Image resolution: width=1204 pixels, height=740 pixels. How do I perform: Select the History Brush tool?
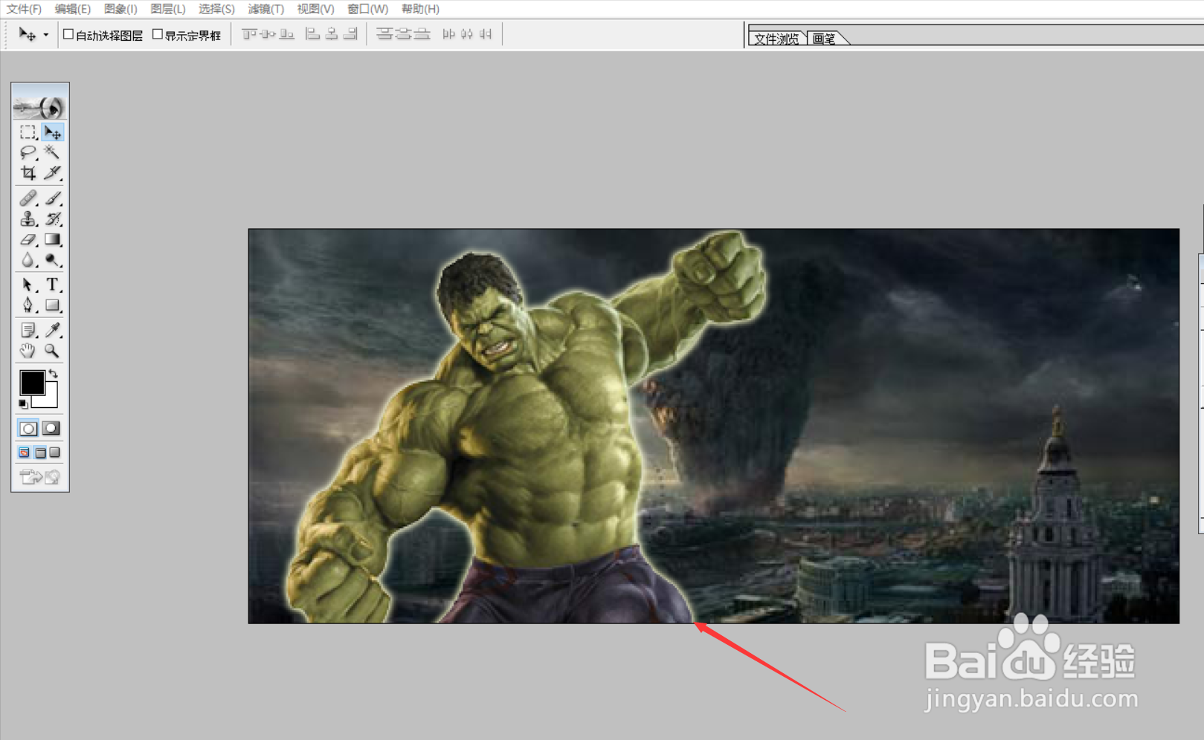[52, 219]
